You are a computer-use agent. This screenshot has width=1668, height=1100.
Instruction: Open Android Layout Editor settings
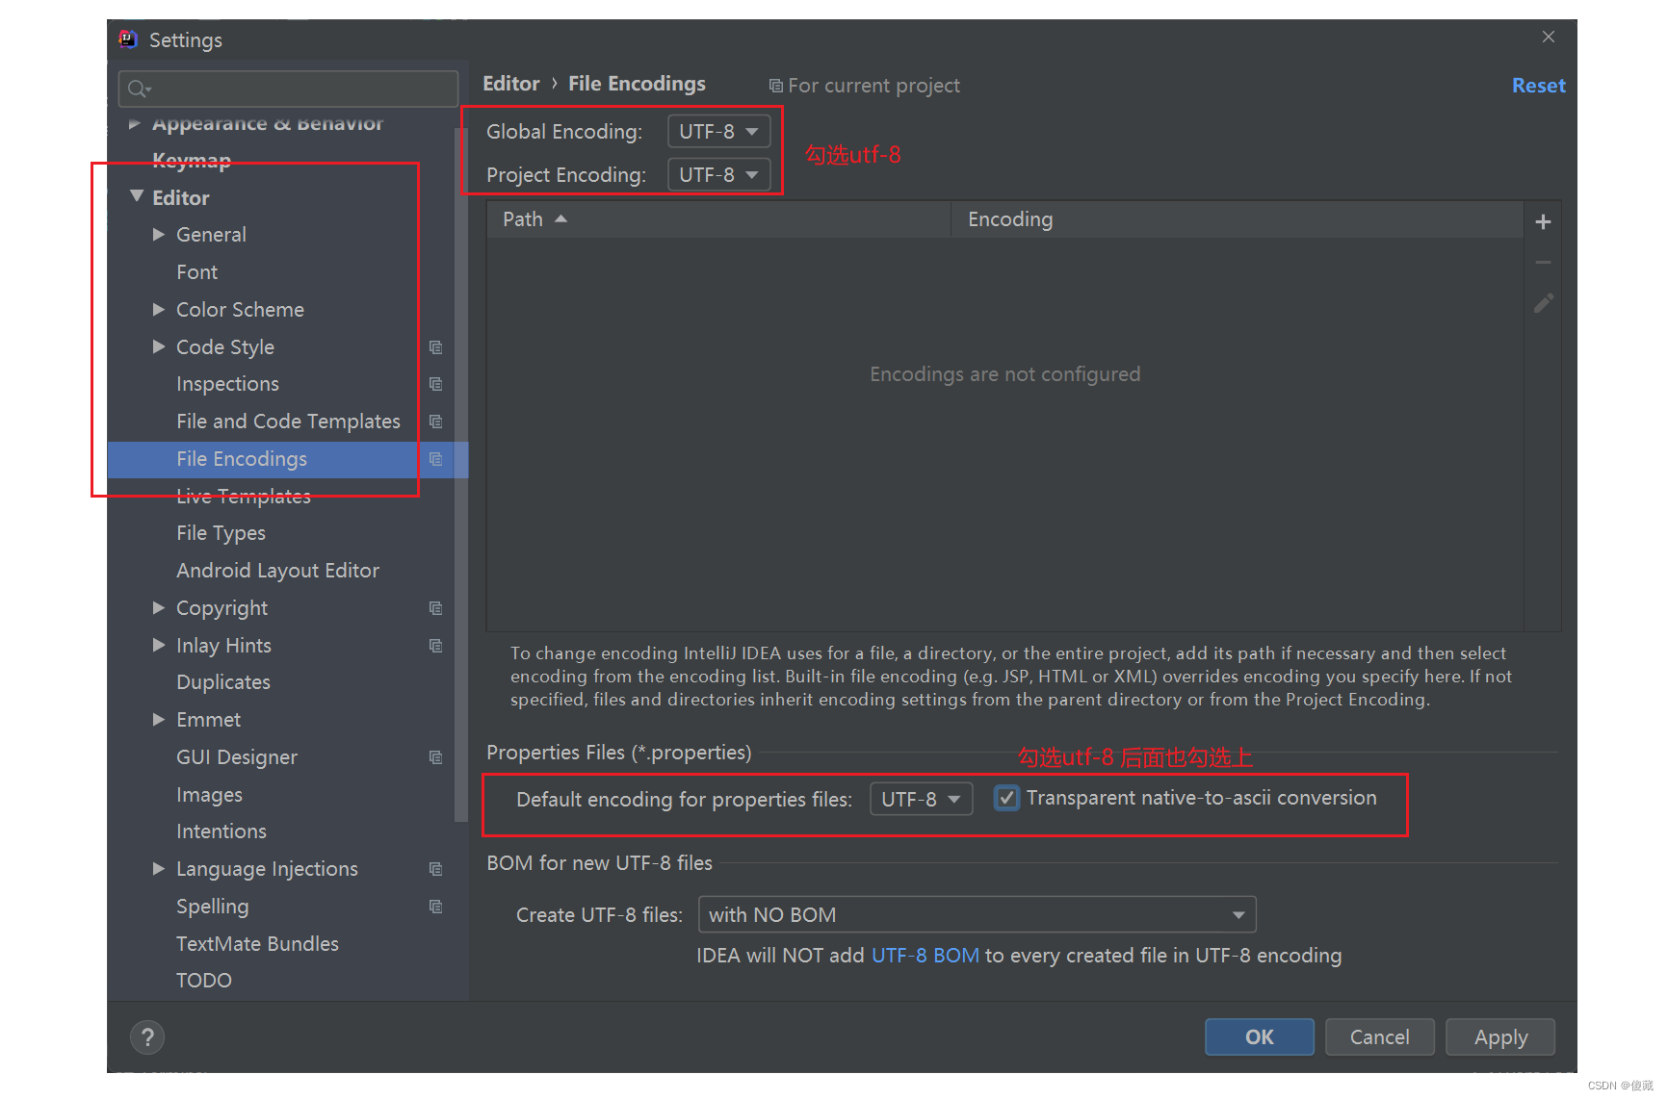277,571
